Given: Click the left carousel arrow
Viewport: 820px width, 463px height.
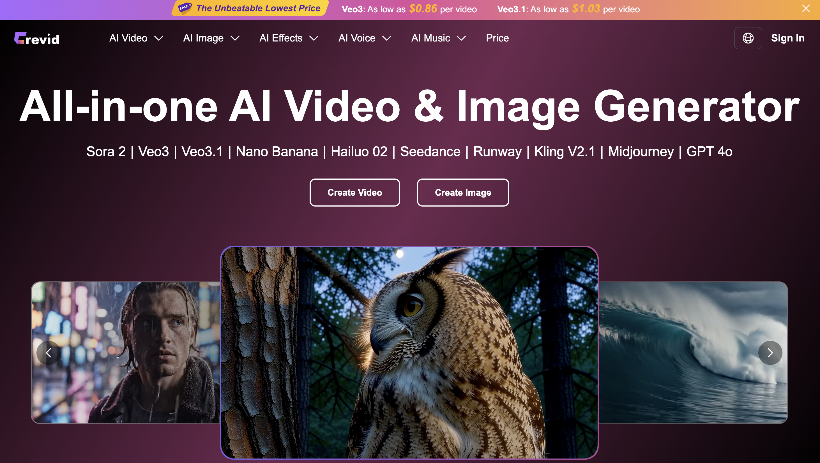Looking at the screenshot, I should coord(49,353).
